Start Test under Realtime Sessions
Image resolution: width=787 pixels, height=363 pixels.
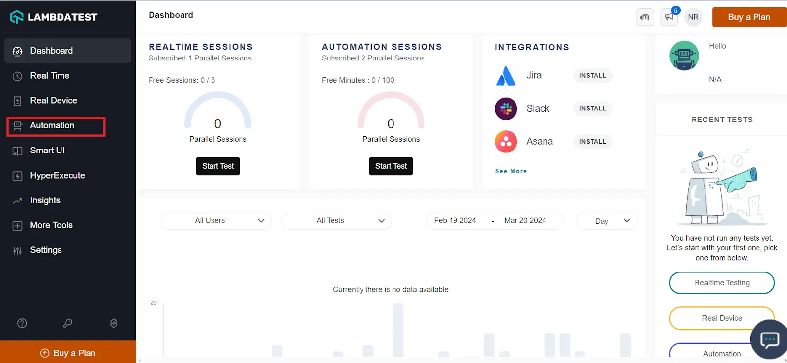coord(218,166)
